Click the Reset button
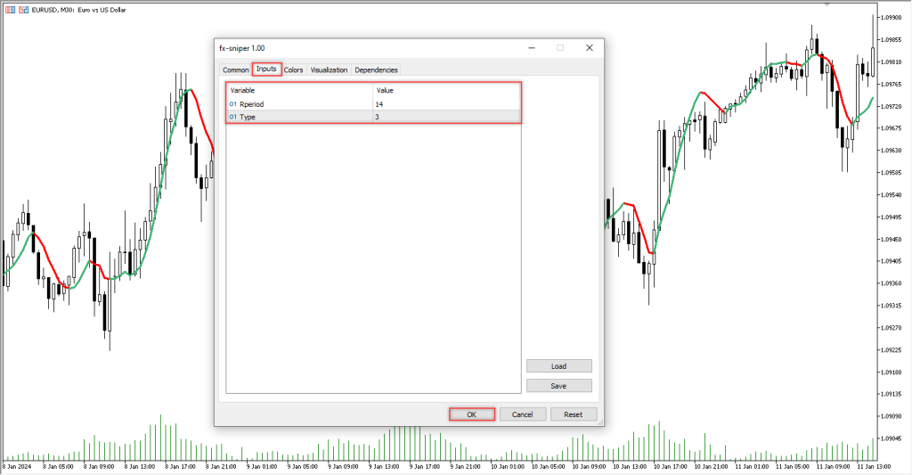 (x=573, y=414)
